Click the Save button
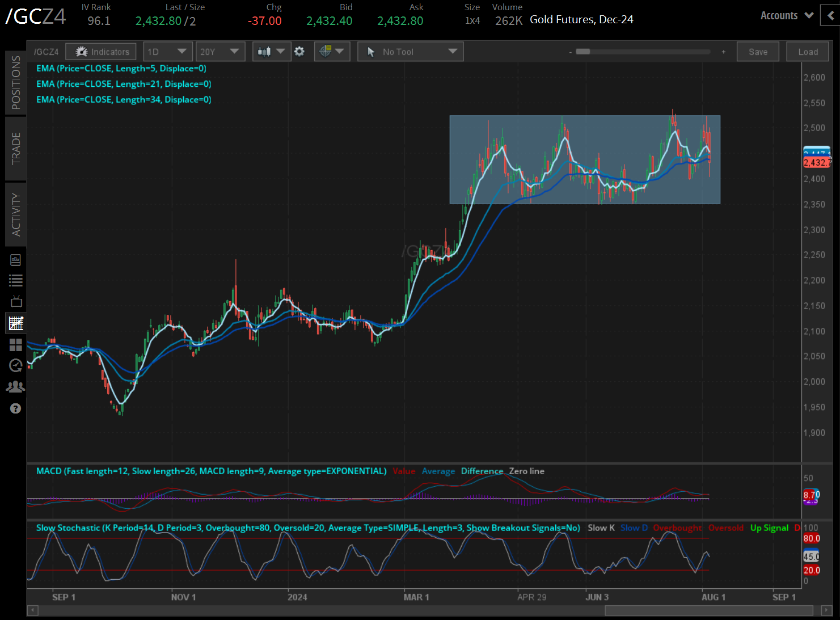Image resolution: width=840 pixels, height=620 pixels. (758, 52)
